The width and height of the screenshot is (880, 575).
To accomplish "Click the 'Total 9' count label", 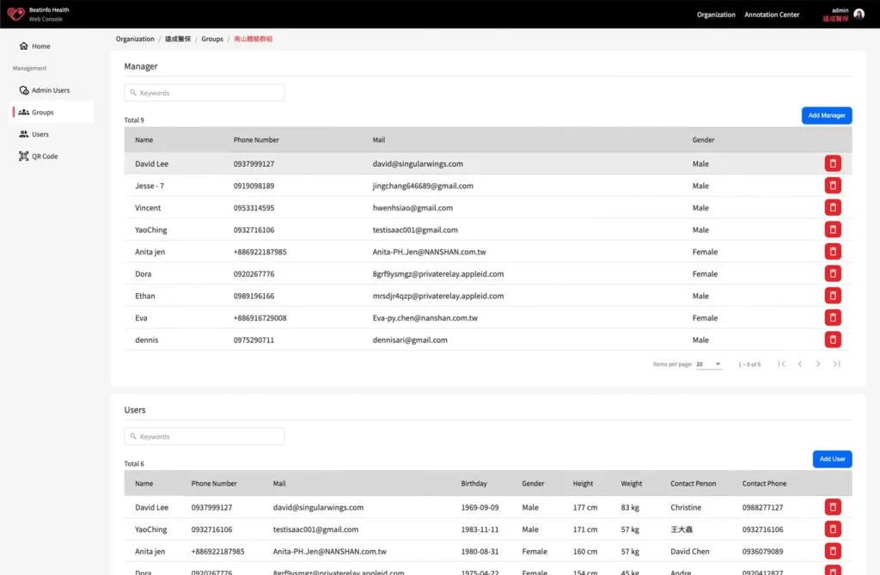I will click(x=134, y=120).
